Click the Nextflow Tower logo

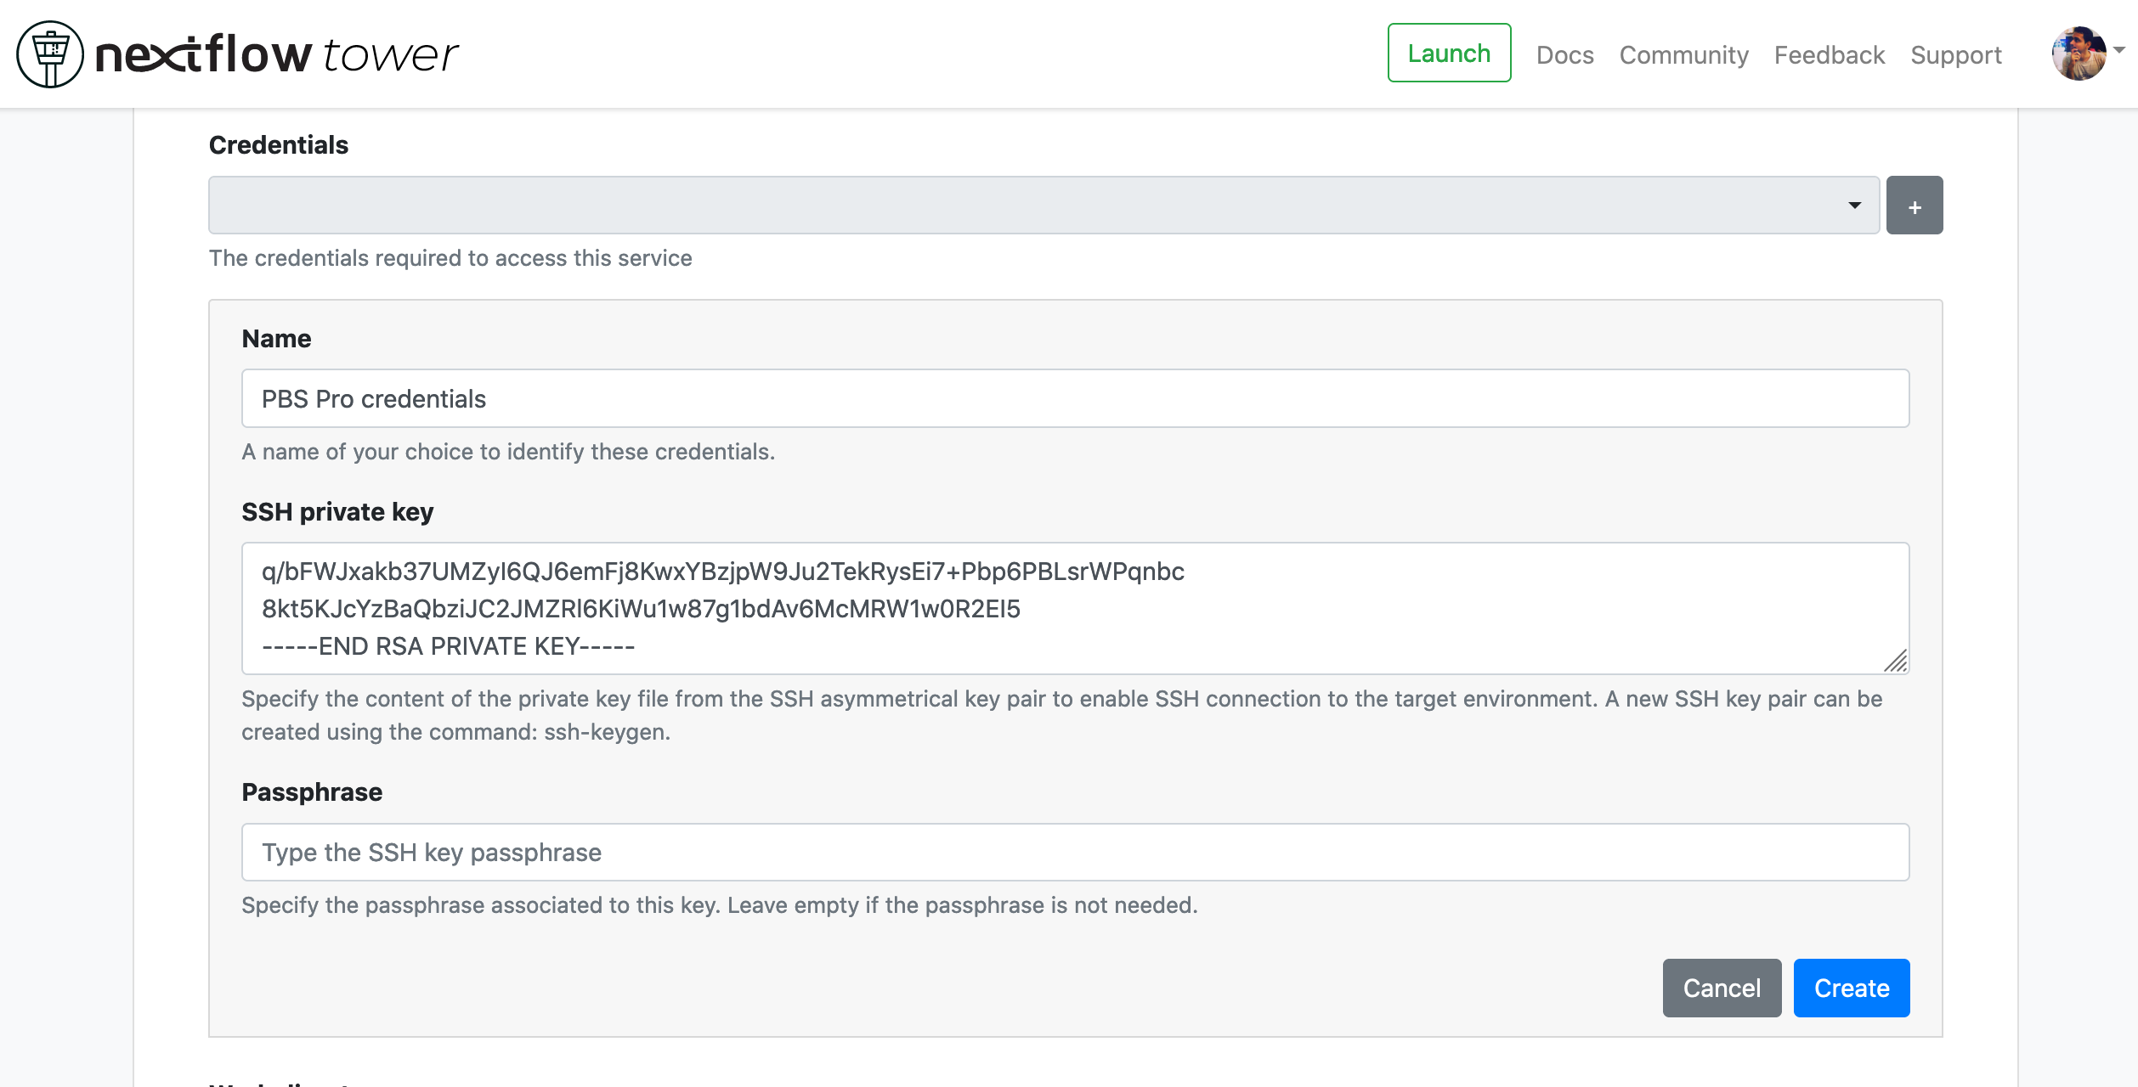point(237,54)
